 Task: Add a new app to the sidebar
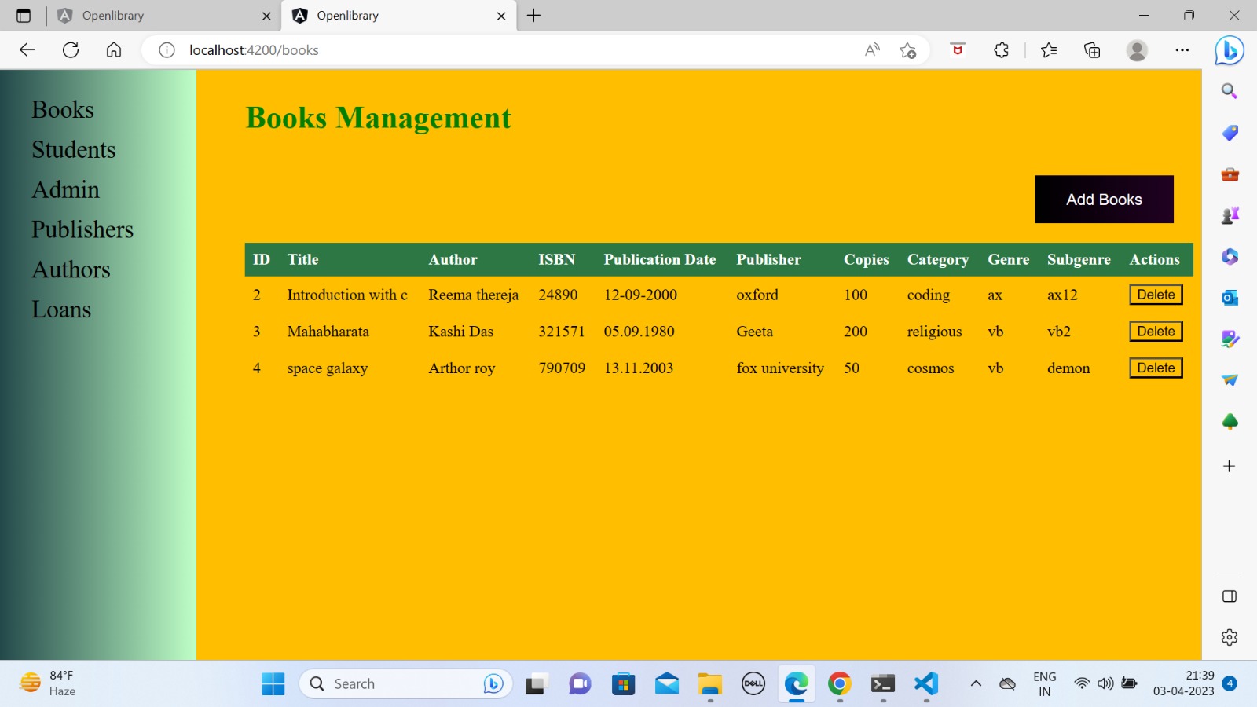click(1227, 466)
